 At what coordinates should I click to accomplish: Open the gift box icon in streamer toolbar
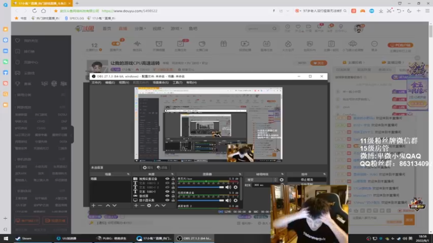pos(224,44)
